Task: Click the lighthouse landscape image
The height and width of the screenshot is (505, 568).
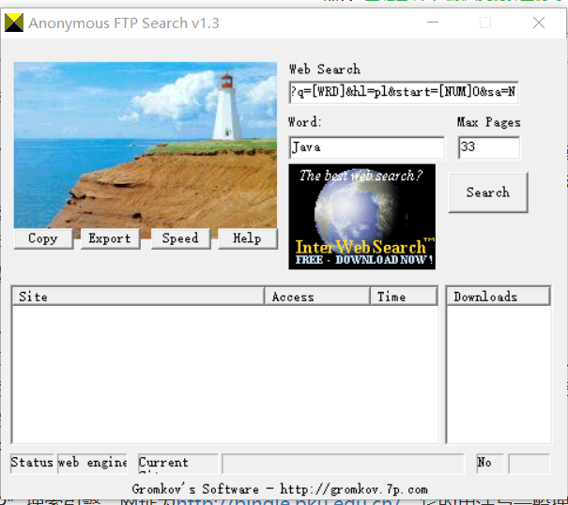Action: tap(146, 145)
